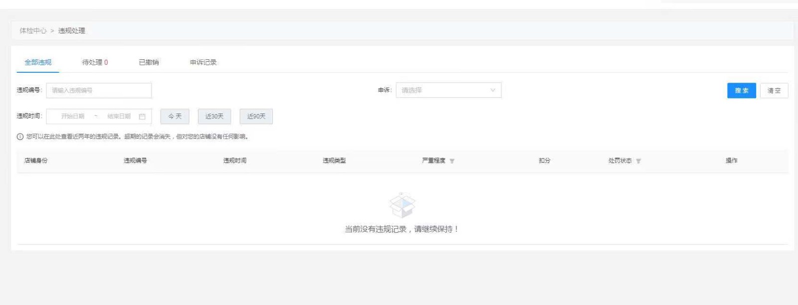Click the 当前没有违规记录 empty message
This screenshot has height=305, width=798.
tap(401, 229)
